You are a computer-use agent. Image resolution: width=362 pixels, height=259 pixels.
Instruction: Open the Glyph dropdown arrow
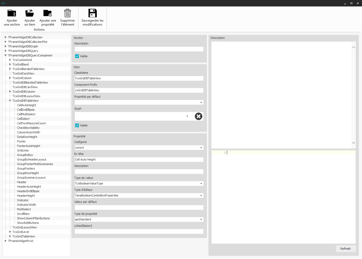pyautogui.click(x=187, y=116)
